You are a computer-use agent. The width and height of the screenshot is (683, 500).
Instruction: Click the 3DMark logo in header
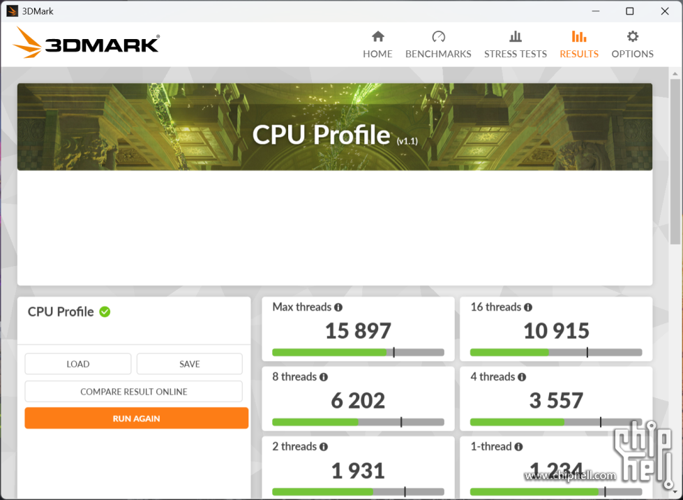(86, 43)
